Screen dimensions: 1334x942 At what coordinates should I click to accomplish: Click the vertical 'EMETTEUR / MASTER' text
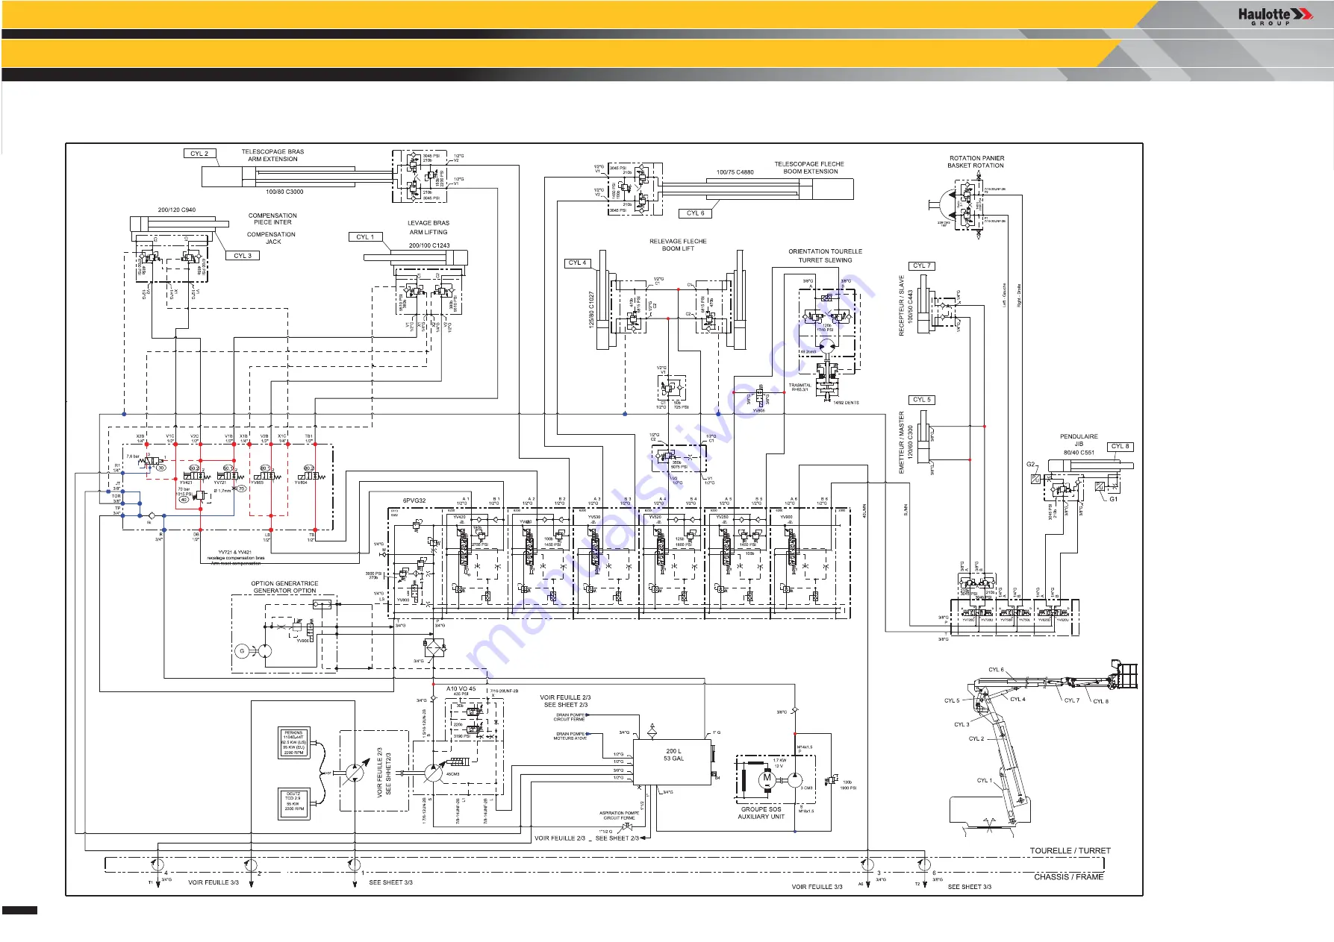tap(901, 442)
